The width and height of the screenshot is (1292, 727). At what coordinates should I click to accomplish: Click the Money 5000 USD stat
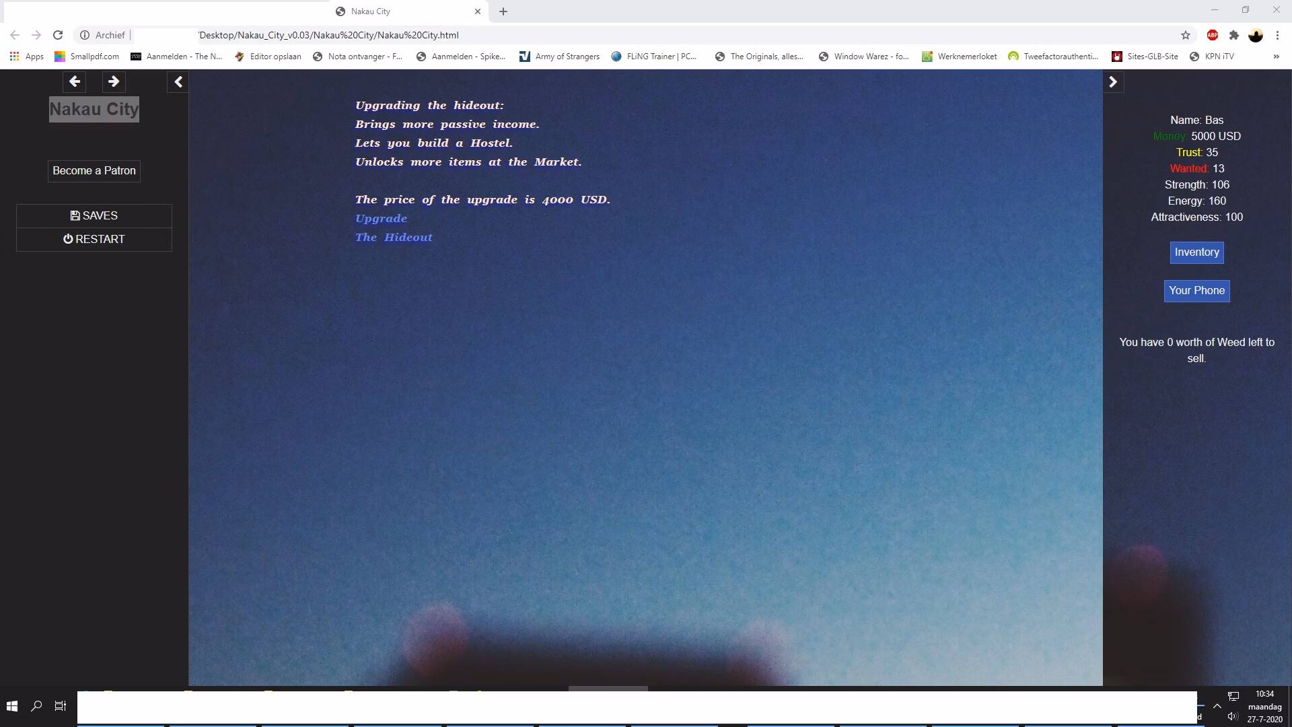tap(1196, 136)
